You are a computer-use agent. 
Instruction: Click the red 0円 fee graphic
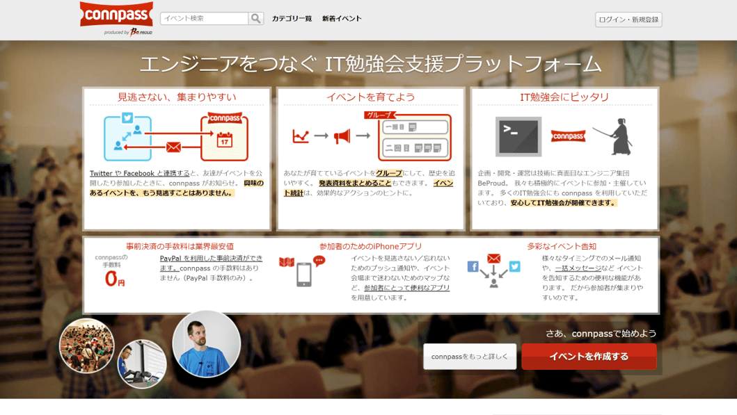click(x=114, y=278)
